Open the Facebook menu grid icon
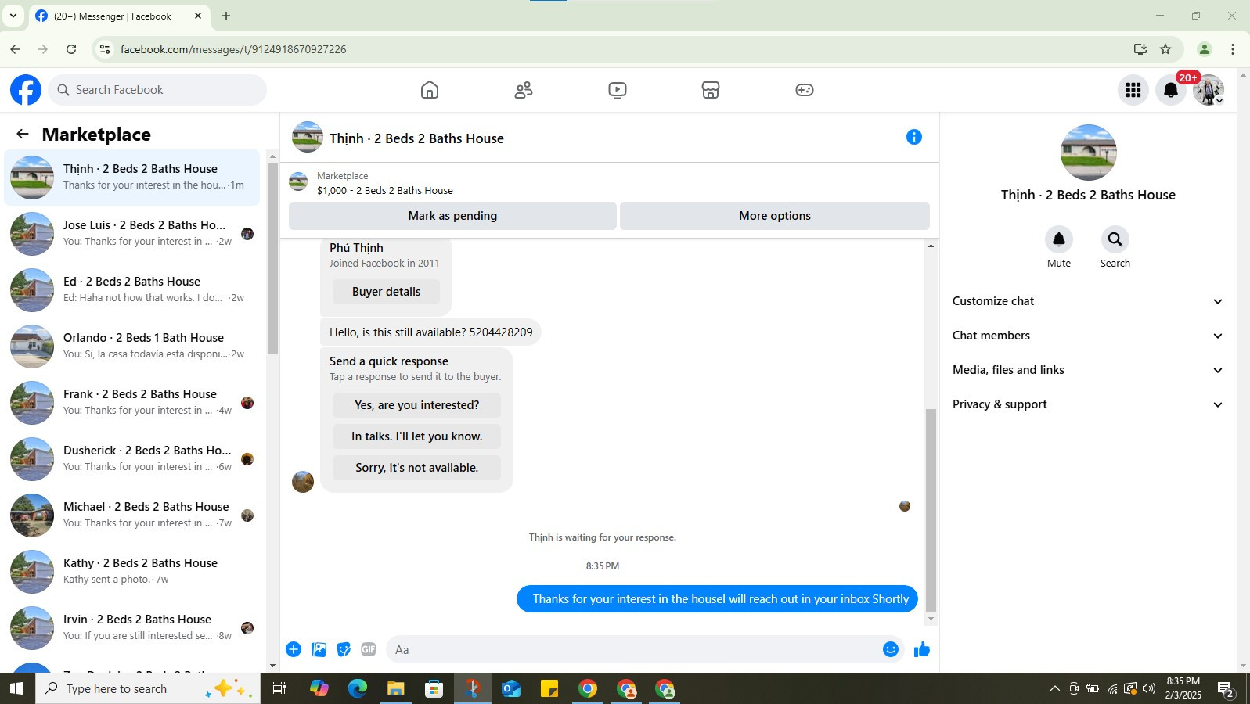 (1133, 90)
